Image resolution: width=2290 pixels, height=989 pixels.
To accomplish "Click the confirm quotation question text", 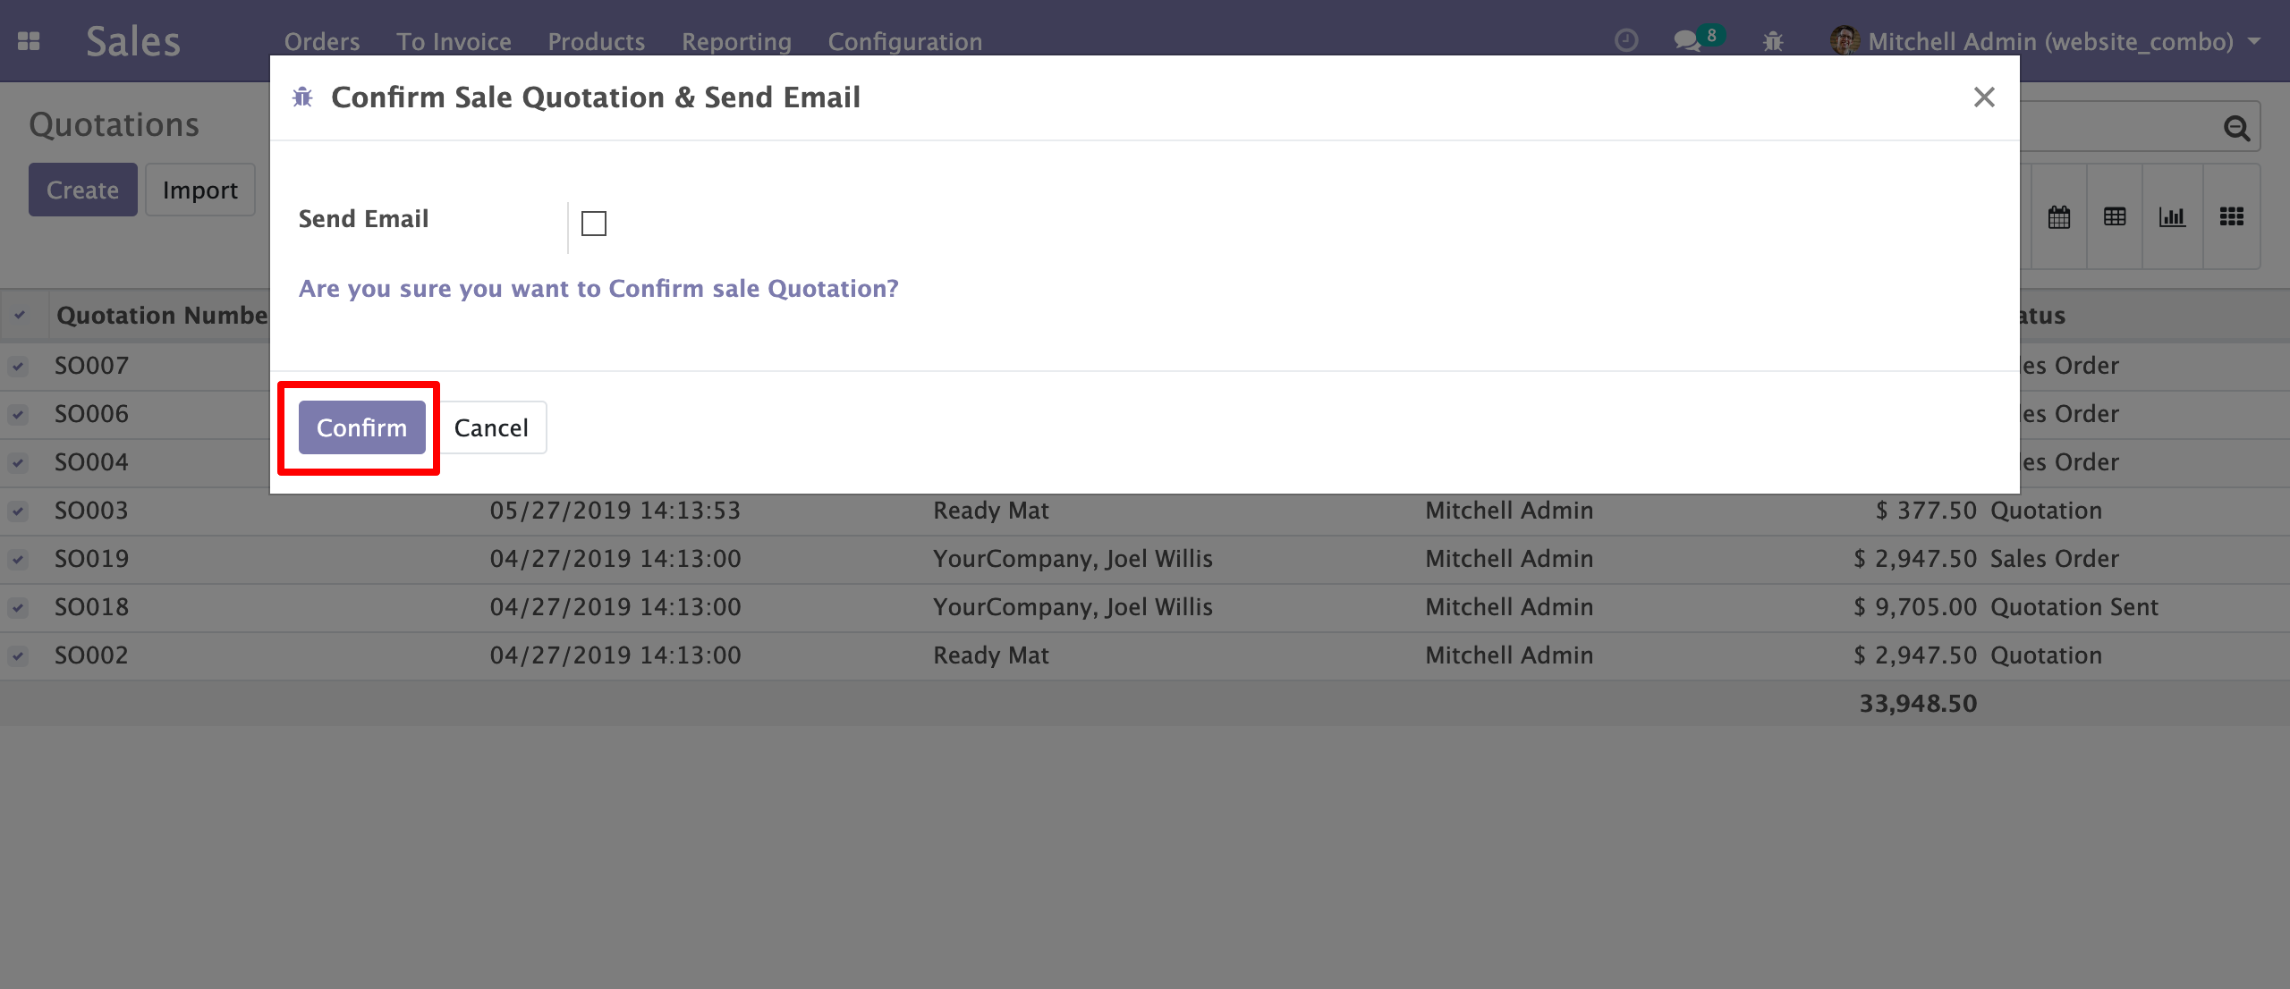I will coord(598,289).
